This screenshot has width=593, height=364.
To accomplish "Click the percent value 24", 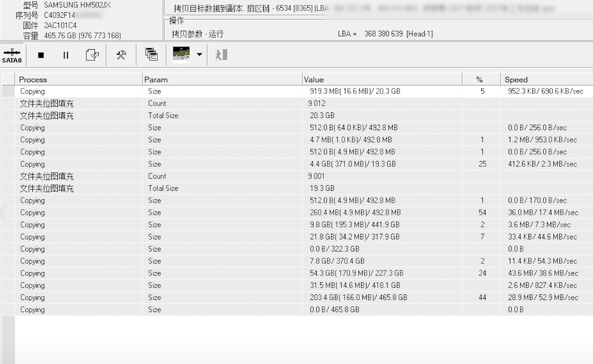I will pos(482,273).
